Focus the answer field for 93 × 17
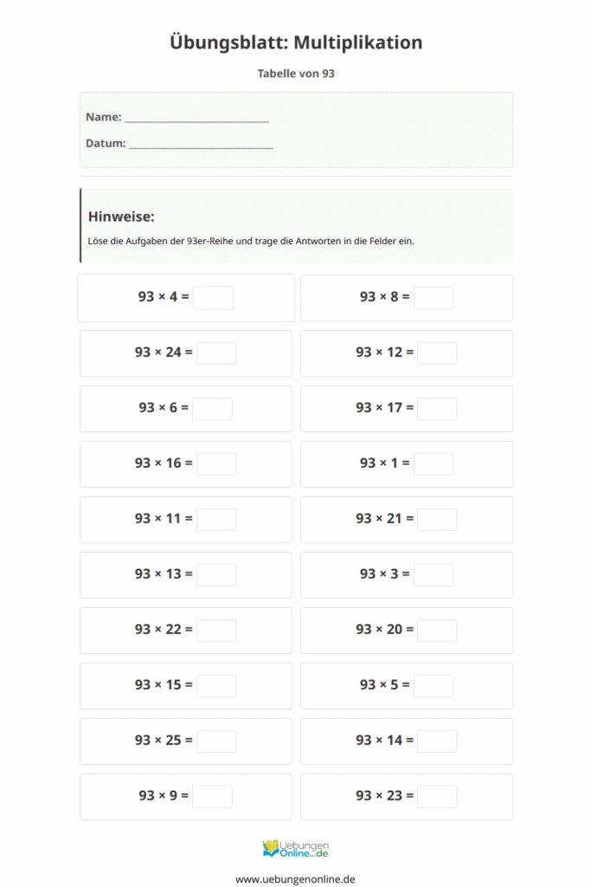 click(437, 409)
